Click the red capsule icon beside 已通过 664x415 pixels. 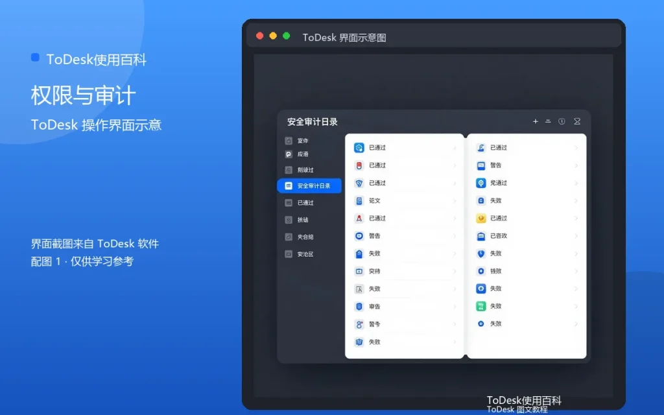(x=359, y=165)
